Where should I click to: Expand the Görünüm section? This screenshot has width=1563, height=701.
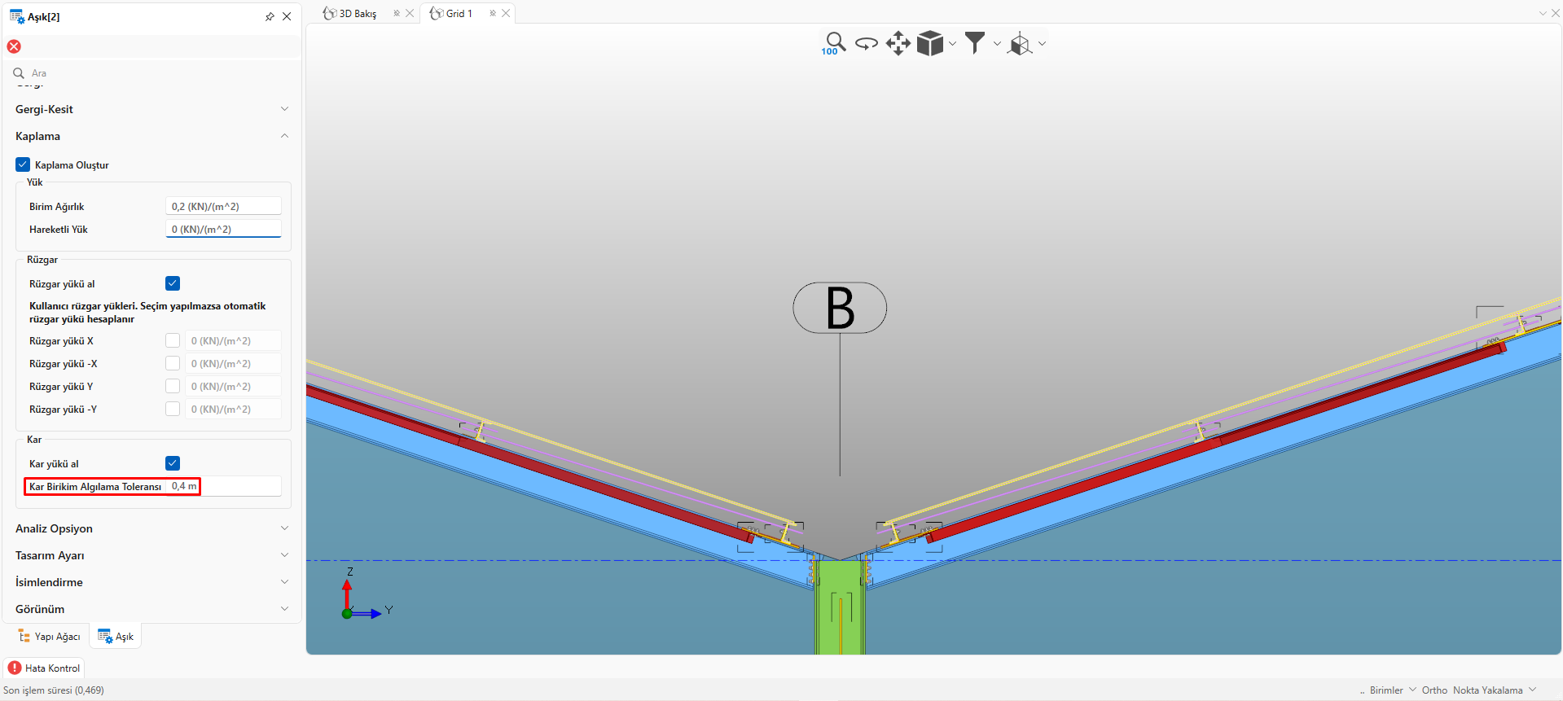coord(151,609)
